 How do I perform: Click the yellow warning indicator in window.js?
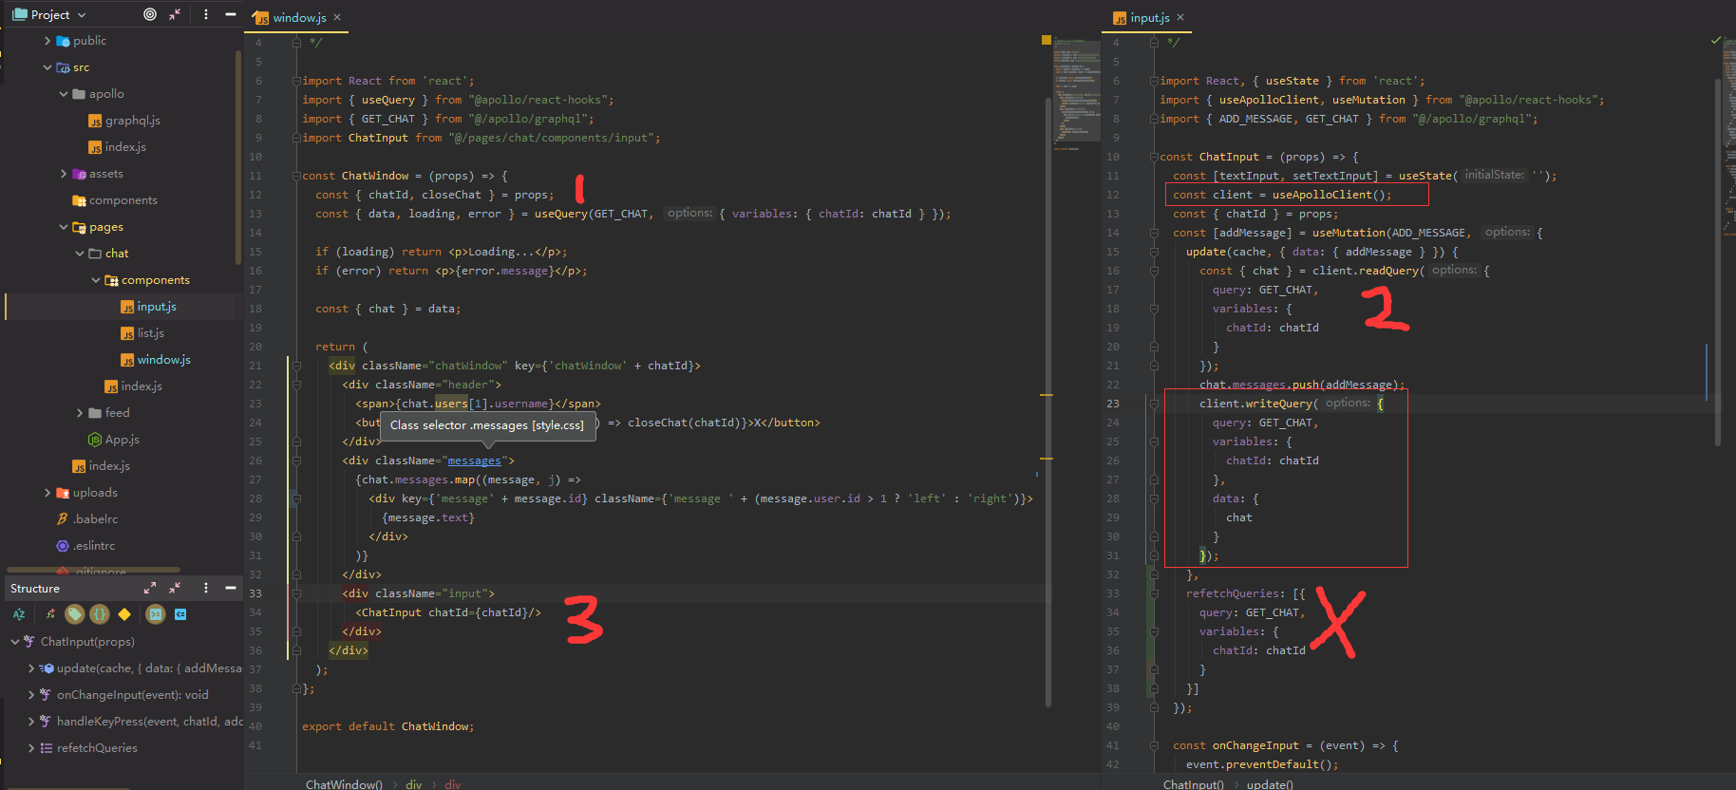tap(1047, 40)
